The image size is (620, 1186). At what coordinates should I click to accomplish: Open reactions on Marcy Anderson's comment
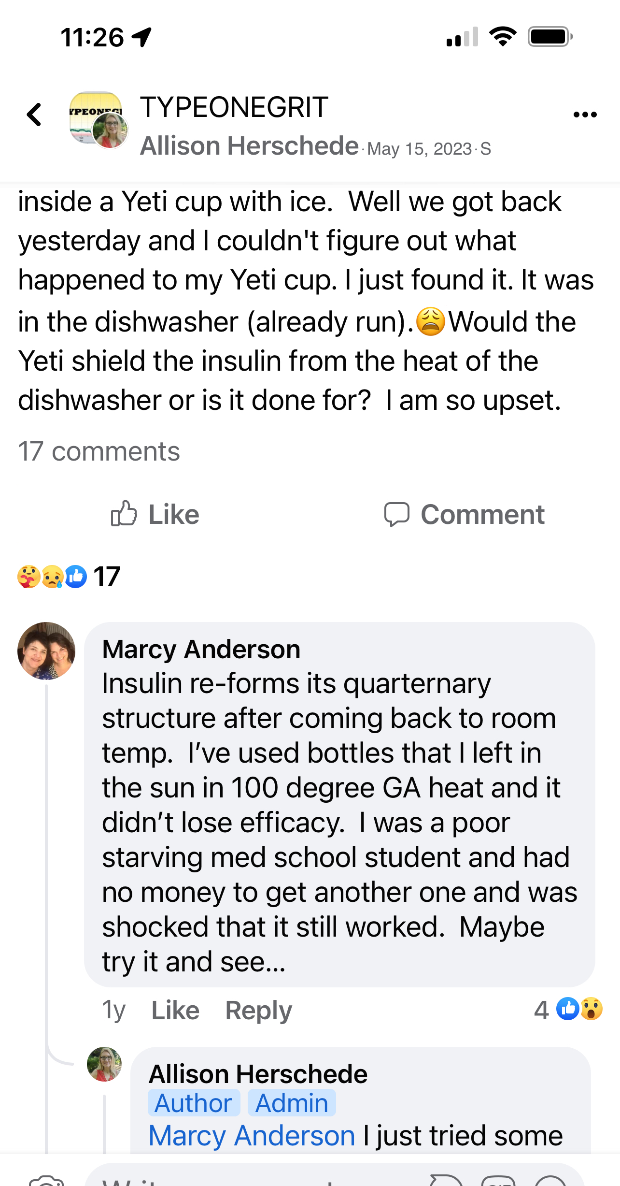(578, 1010)
